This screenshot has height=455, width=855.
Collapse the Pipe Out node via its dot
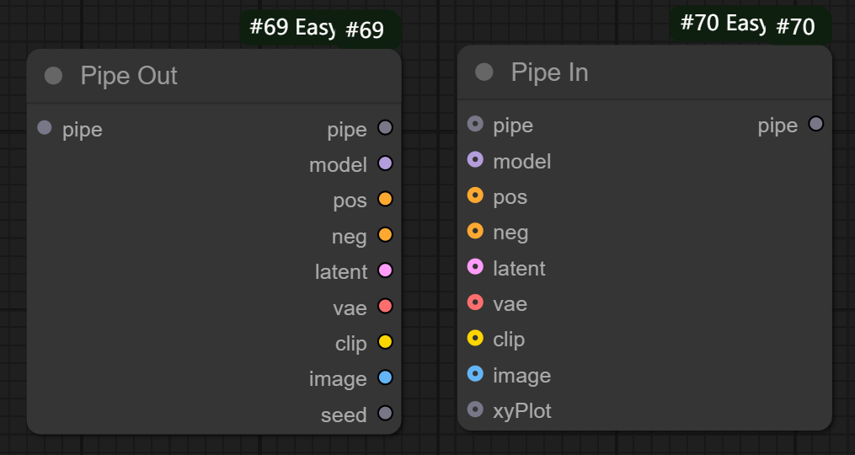point(53,76)
